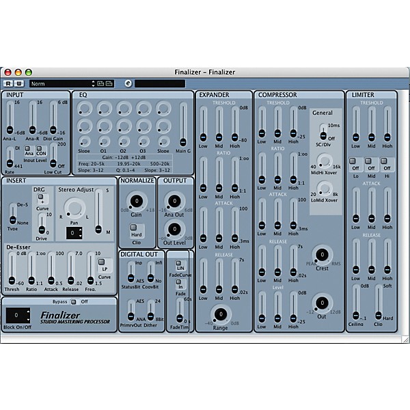Viewport: 410px width, 410px height.
Task: Click the Low Cut slider handle
Action: tap(53, 163)
